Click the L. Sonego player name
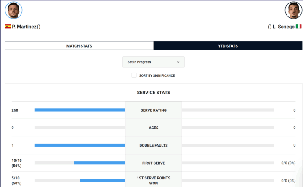The height and width of the screenshot is (187, 303). tap(283, 27)
